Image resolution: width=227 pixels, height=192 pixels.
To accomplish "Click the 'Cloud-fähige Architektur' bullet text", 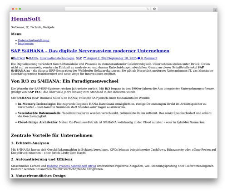I will click(38, 122).
